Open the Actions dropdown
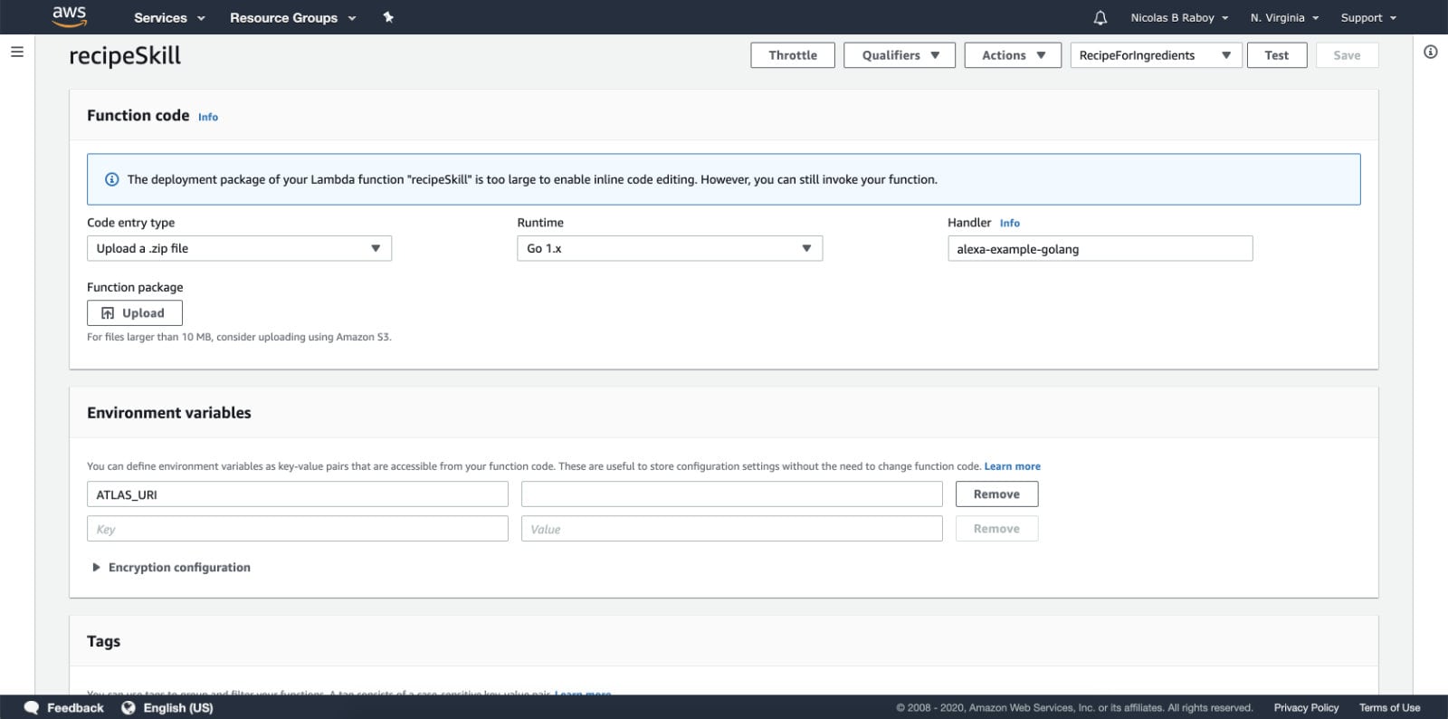 click(1013, 55)
